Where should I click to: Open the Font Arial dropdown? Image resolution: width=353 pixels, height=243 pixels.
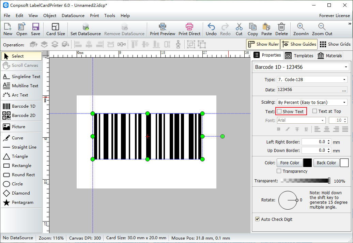tap(323, 120)
